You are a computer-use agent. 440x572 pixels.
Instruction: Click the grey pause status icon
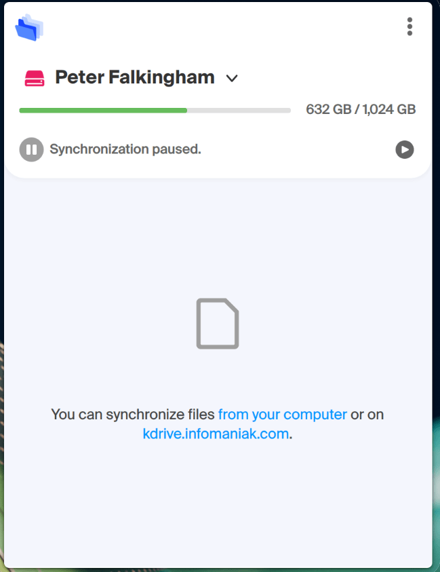coord(31,149)
